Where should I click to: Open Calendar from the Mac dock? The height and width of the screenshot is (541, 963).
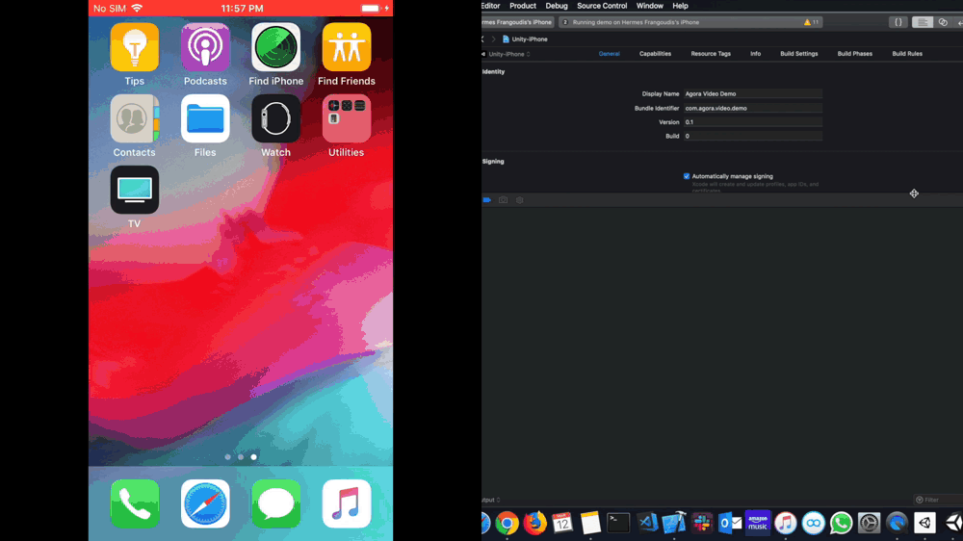(x=562, y=524)
